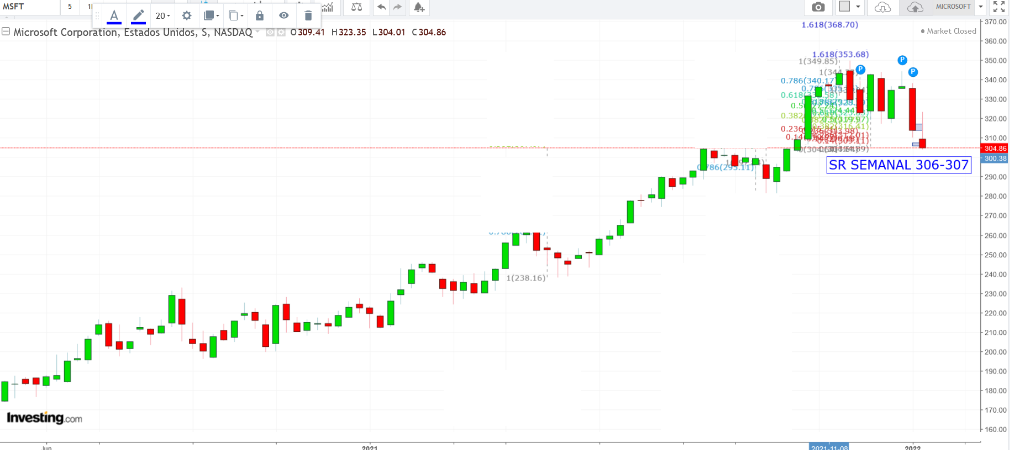Click the 1(238.16) Fibonacci label
Screen dimensions: 1025x464
point(526,278)
